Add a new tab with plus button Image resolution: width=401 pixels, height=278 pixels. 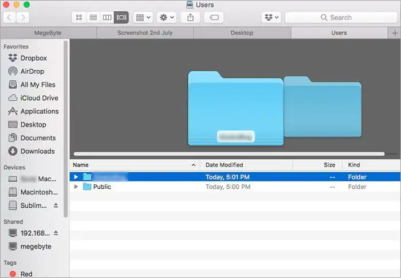point(394,33)
